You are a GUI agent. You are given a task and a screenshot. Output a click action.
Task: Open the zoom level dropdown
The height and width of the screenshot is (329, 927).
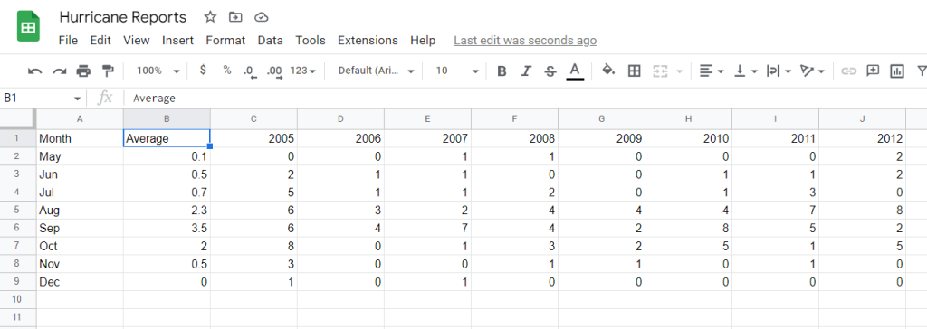(158, 70)
